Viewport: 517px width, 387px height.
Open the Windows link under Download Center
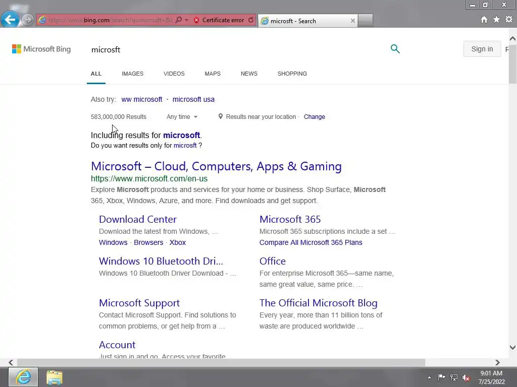pos(113,242)
